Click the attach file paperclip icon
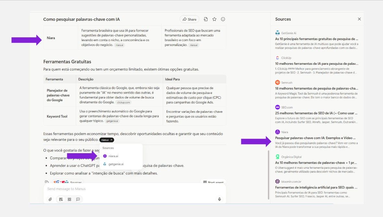Viewport: 383px width, 217px height. (x=50, y=199)
